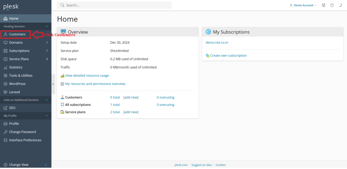Open Statistics in the sidebar
Viewport: 347px width, 169px height.
coord(26,67)
